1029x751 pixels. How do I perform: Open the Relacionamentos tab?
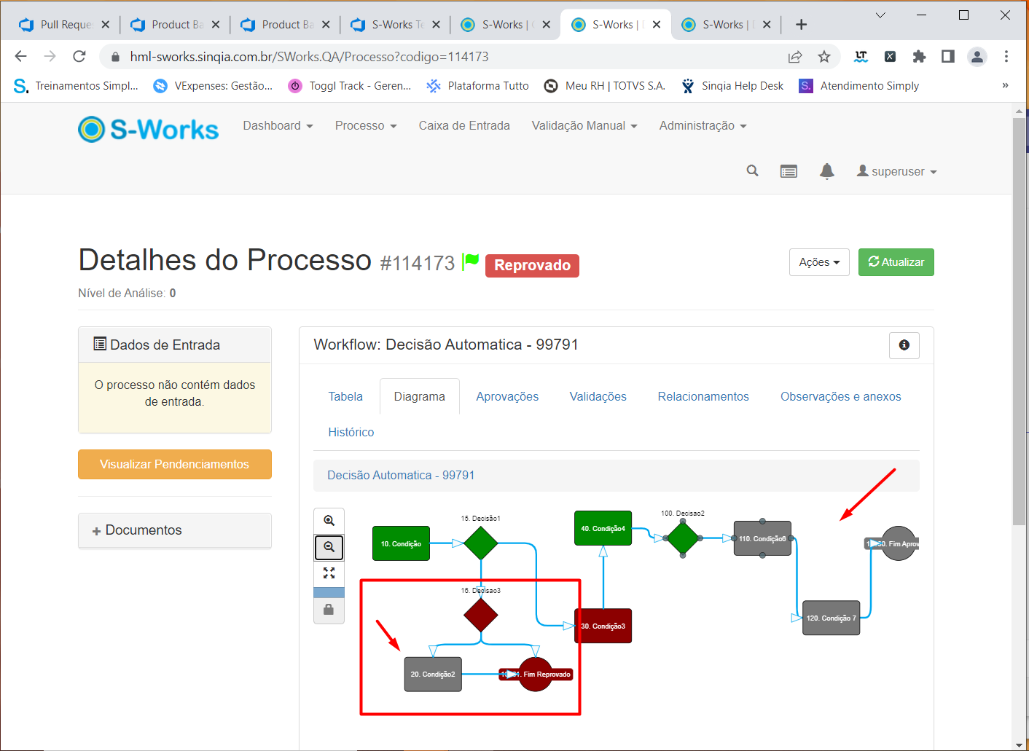(x=703, y=396)
